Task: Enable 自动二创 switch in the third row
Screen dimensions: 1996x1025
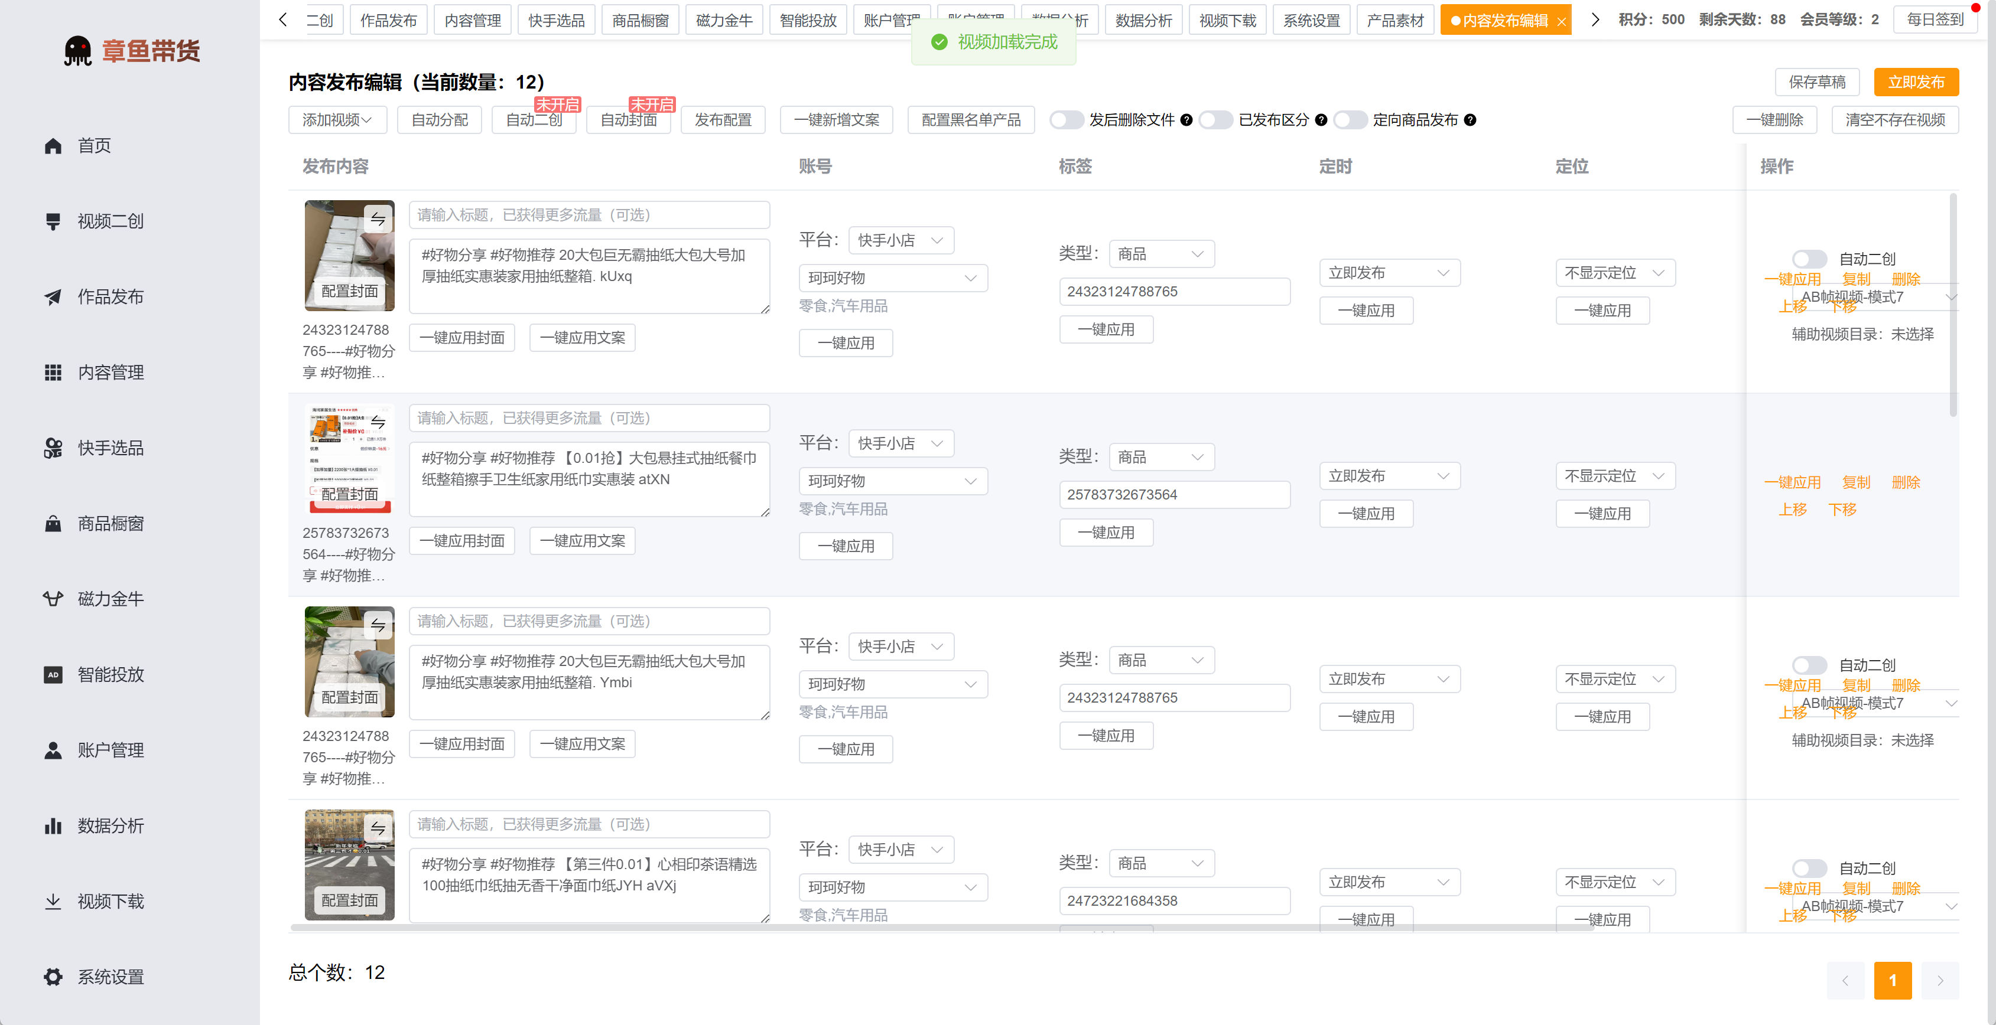Action: [1809, 665]
